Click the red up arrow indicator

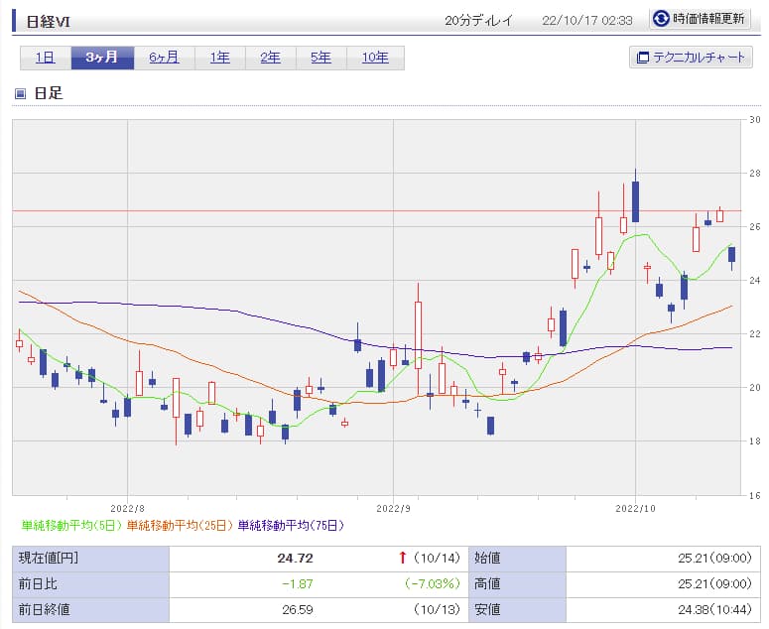pyautogui.click(x=402, y=558)
